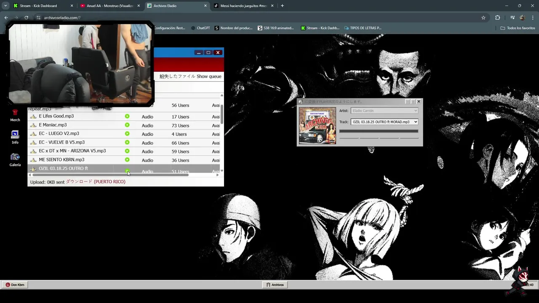
Task: Open Chrome extensions puzzle icon
Action: pos(498,18)
